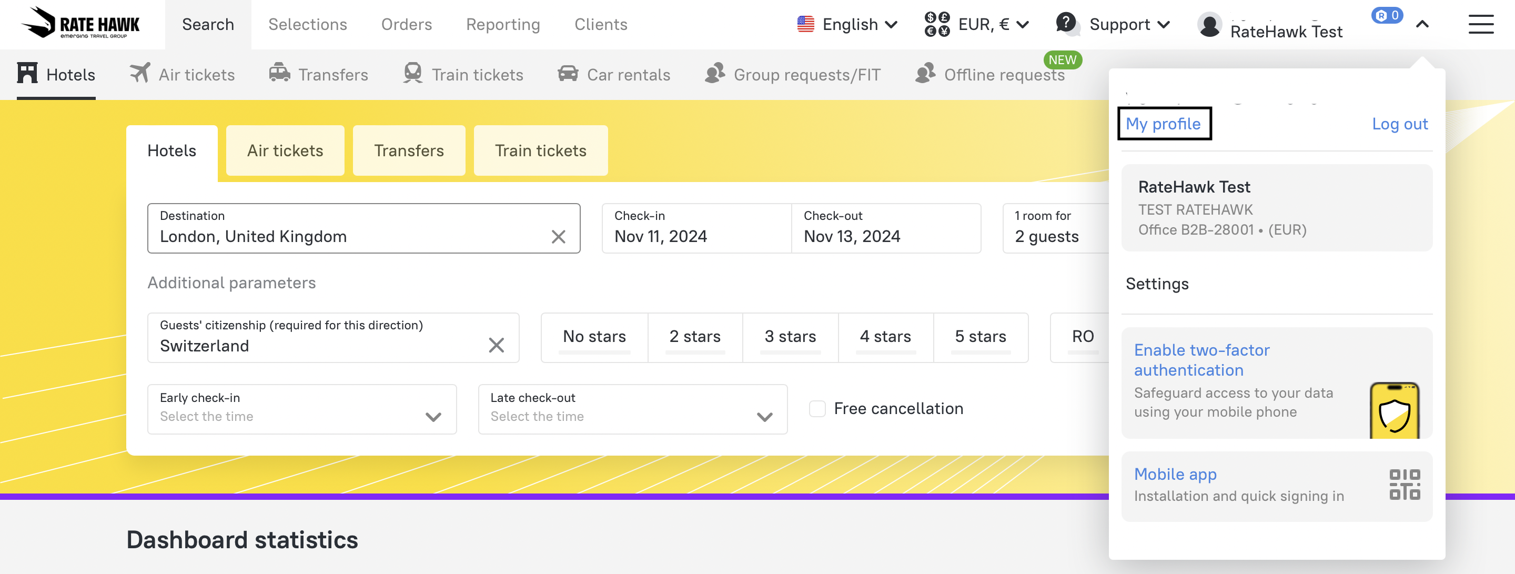Tick the Free cancellation checkbox
Image resolution: width=1515 pixels, height=574 pixels.
pyautogui.click(x=817, y=408)
